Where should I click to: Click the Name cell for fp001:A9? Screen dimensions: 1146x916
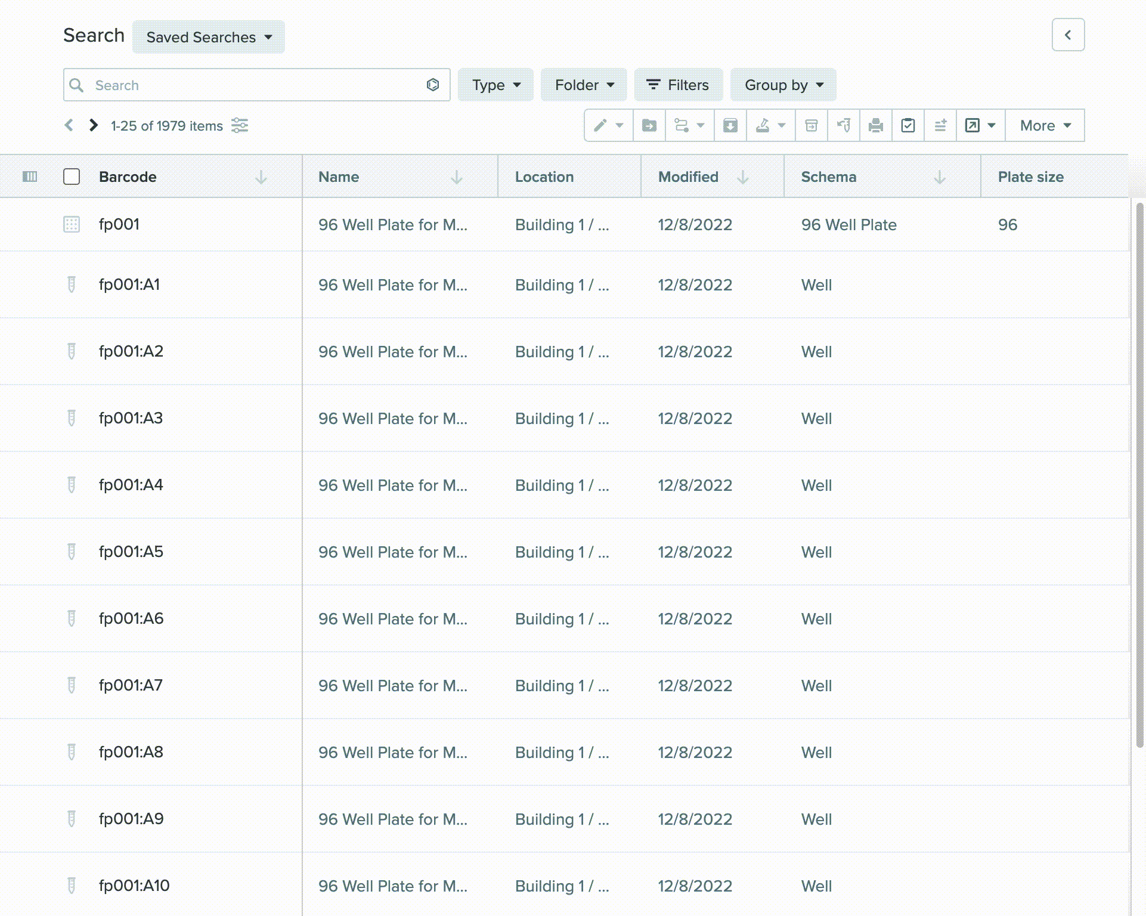pyautogui.click(x=393, y=819)
